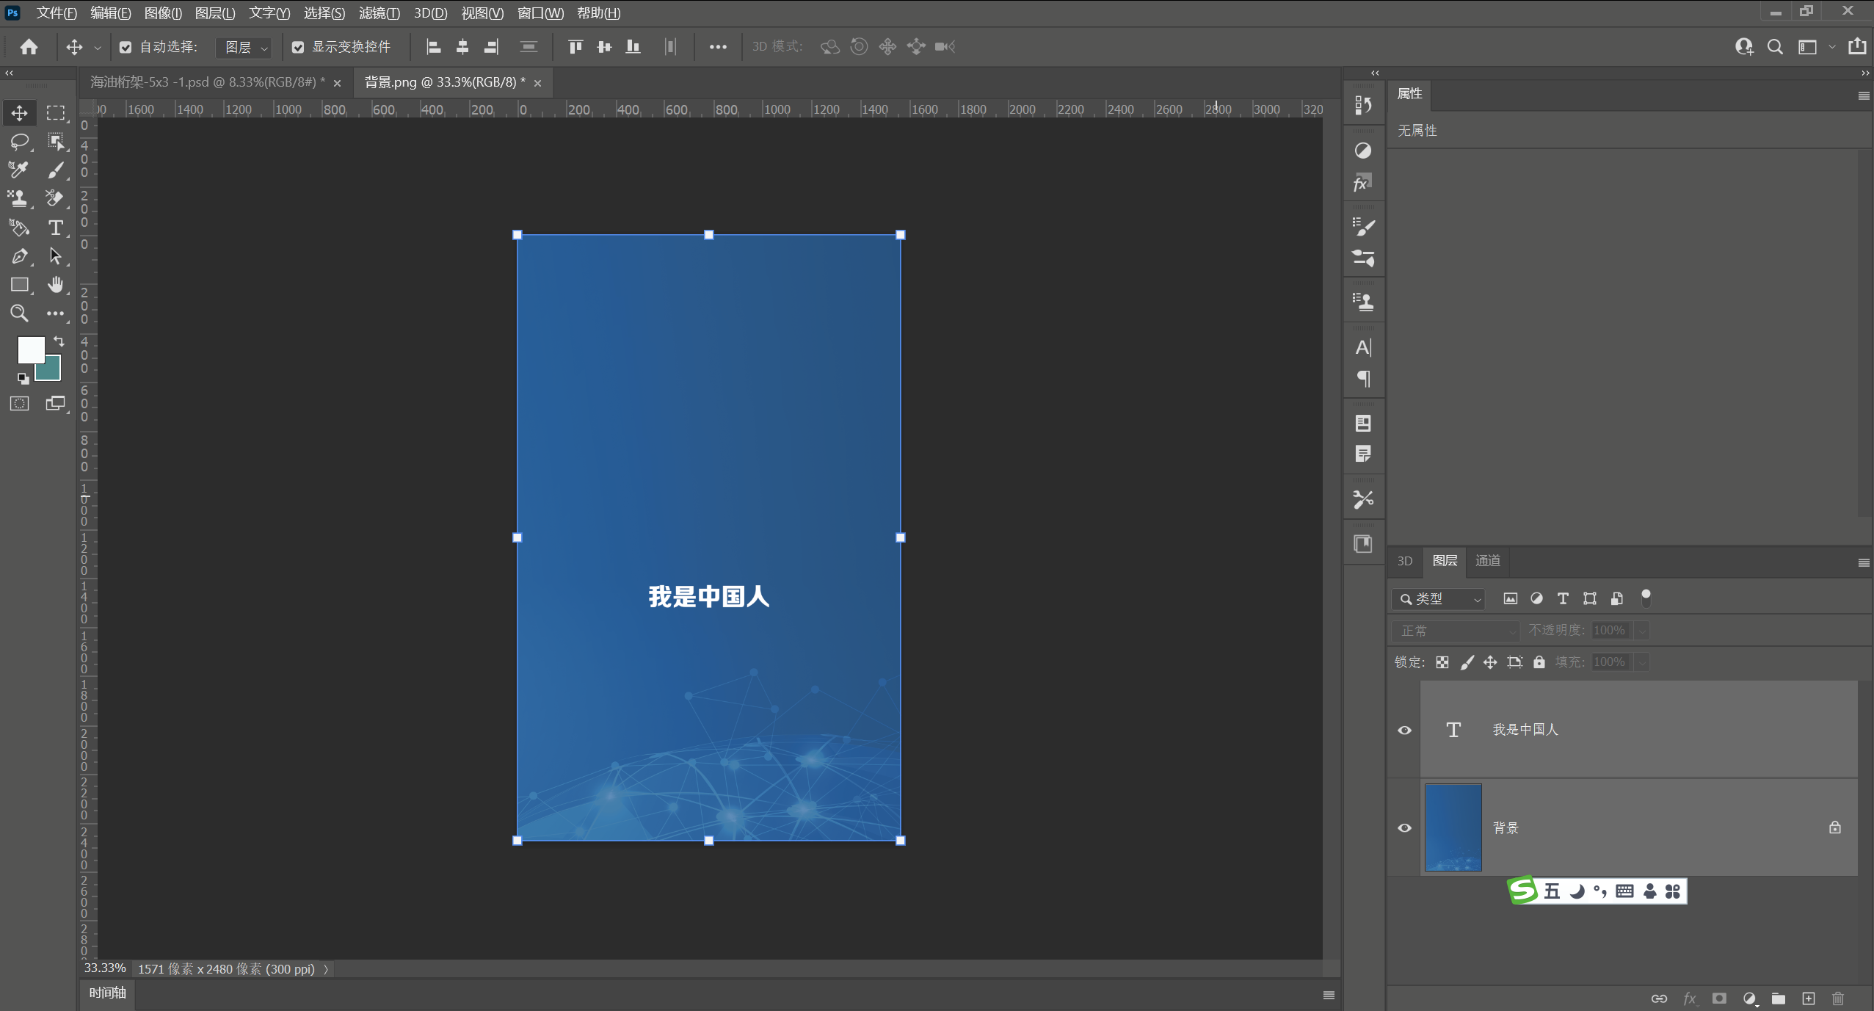Click the Home icon in options bar
The image size is (1874, 1011).
[x=29, y=47]
